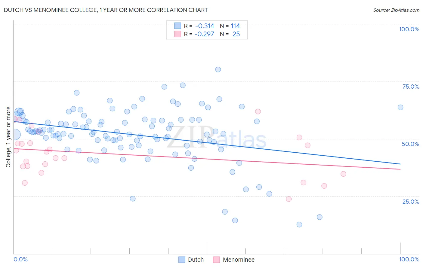Click the 100.0% x-axis label

click(x=409, y=259)
